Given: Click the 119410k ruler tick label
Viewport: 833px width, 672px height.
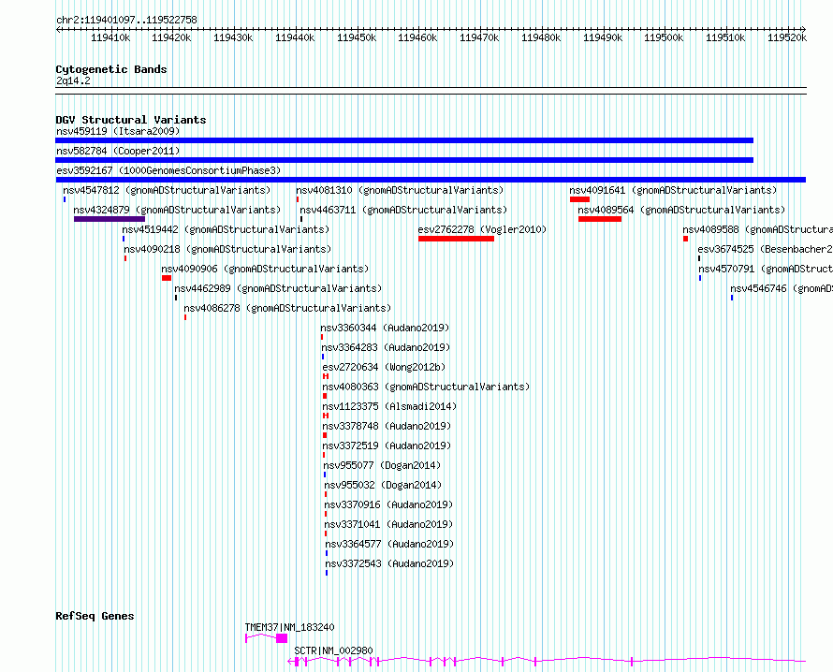Looking at the screenshot, I should 110,37.
